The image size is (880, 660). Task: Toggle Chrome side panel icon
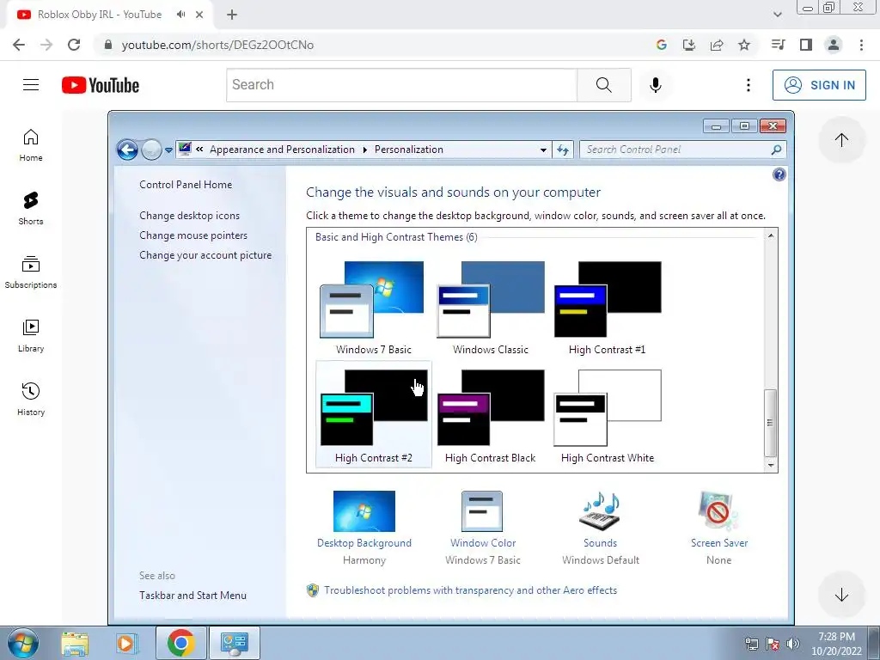(806, 45)
